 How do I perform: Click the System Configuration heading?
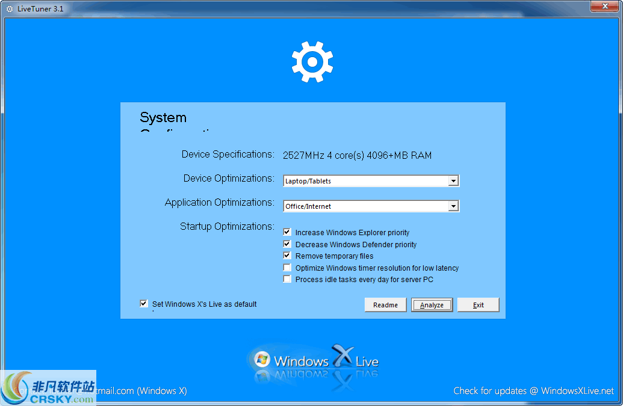(163, 118)
